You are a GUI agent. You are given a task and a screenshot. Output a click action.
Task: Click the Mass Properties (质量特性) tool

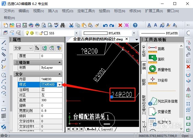pos(160,70)
